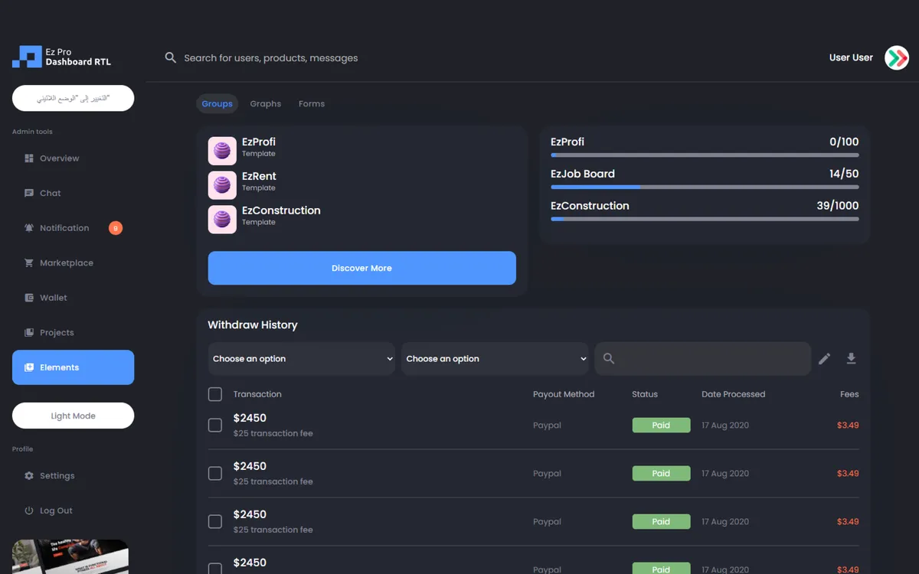
Task: Open Settings link in Profile section
Action: point(73,475)
